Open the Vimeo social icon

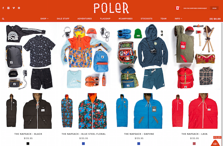[14, 8]
